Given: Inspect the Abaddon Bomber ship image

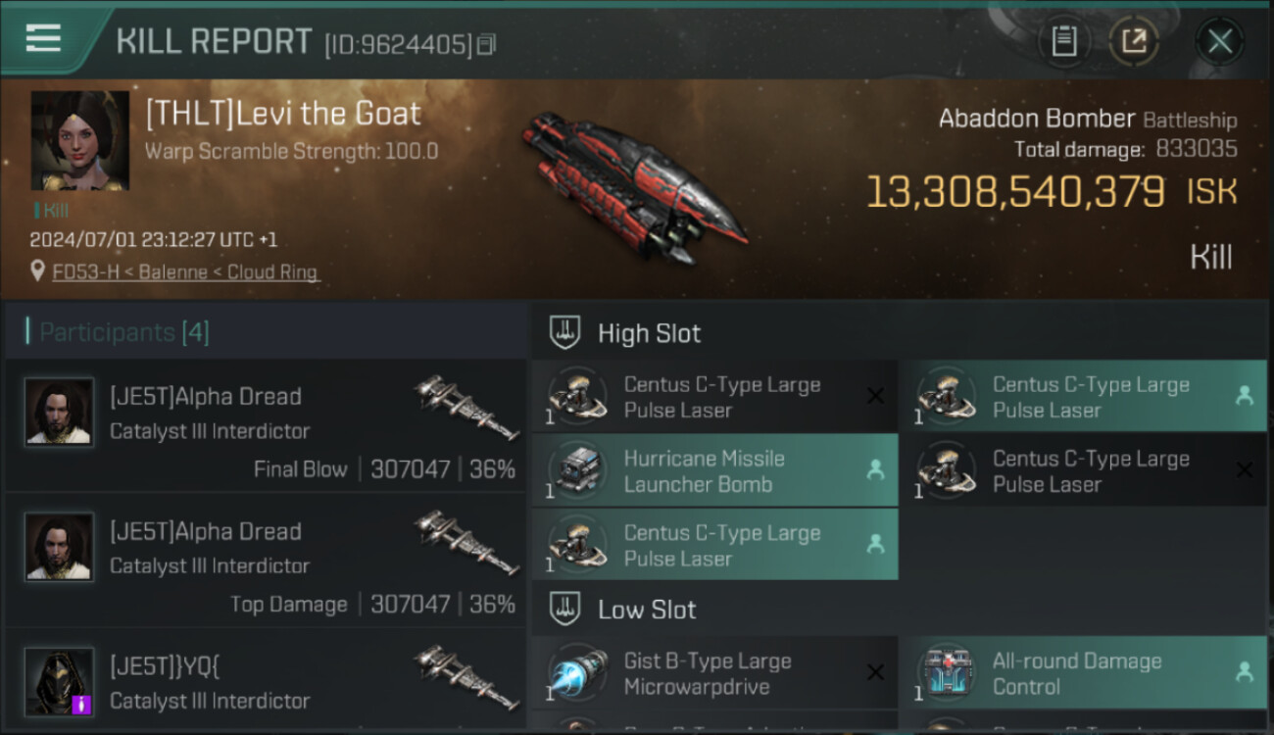Looking at the screenshot, I should tap(635, 188).
